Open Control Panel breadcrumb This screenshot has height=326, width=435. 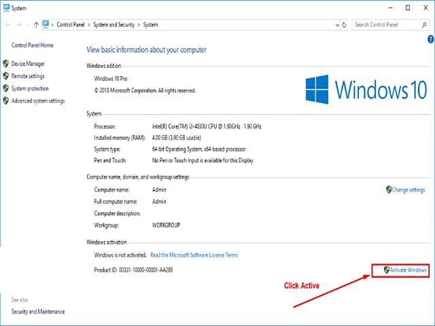71,24
